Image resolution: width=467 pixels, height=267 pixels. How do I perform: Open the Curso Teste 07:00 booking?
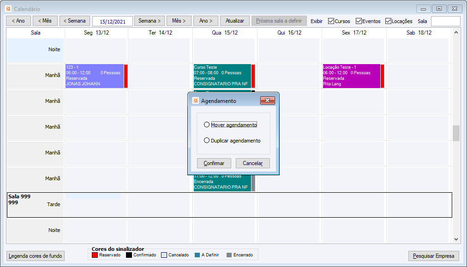click(x=222, y=76)
